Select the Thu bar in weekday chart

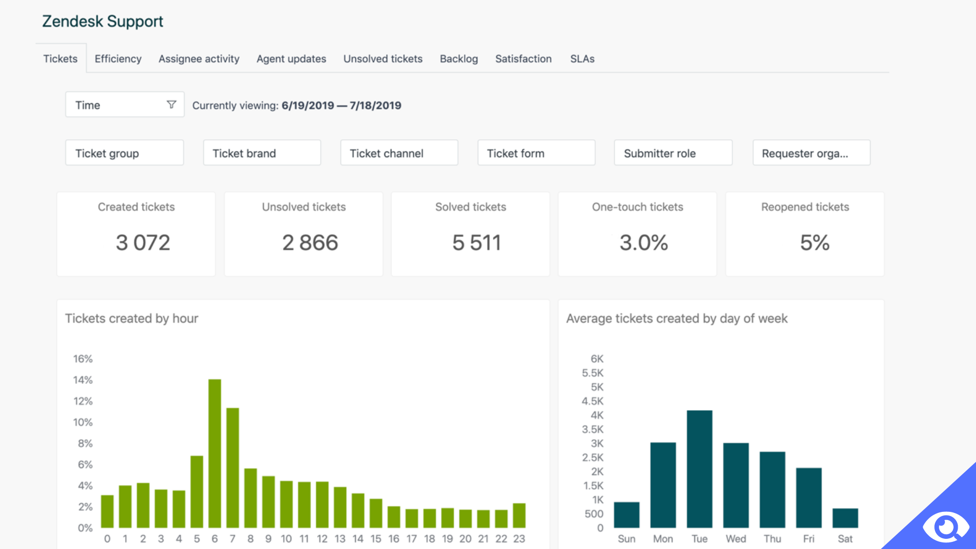[772, 490]
